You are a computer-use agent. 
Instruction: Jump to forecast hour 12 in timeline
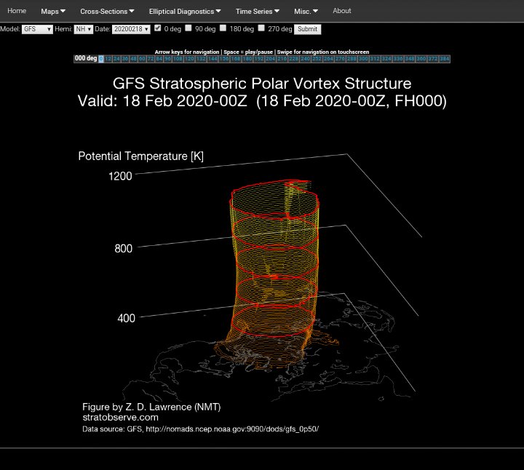point(108,58)
